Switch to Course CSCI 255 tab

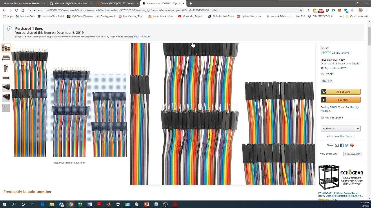click(117, 3)
